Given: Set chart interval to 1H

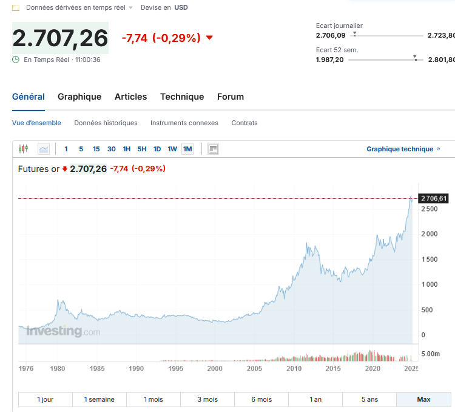Looking at the screenshot, I should tap(127, 149).
